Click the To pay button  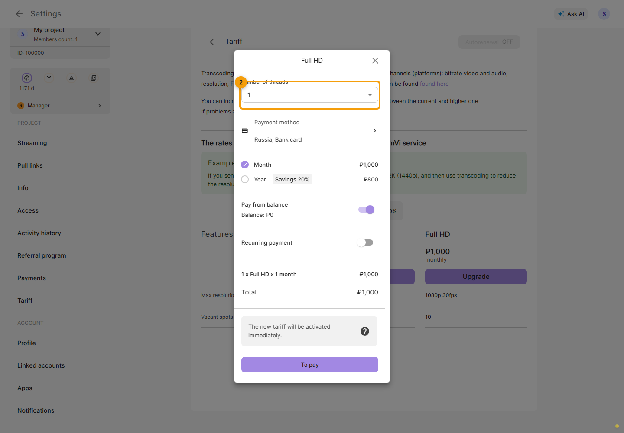tap(310, 365)
